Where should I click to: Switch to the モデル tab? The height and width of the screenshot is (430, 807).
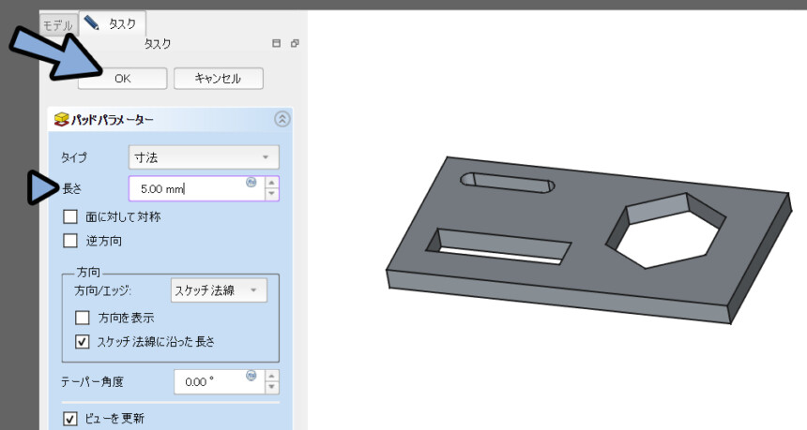click(58, 25)
